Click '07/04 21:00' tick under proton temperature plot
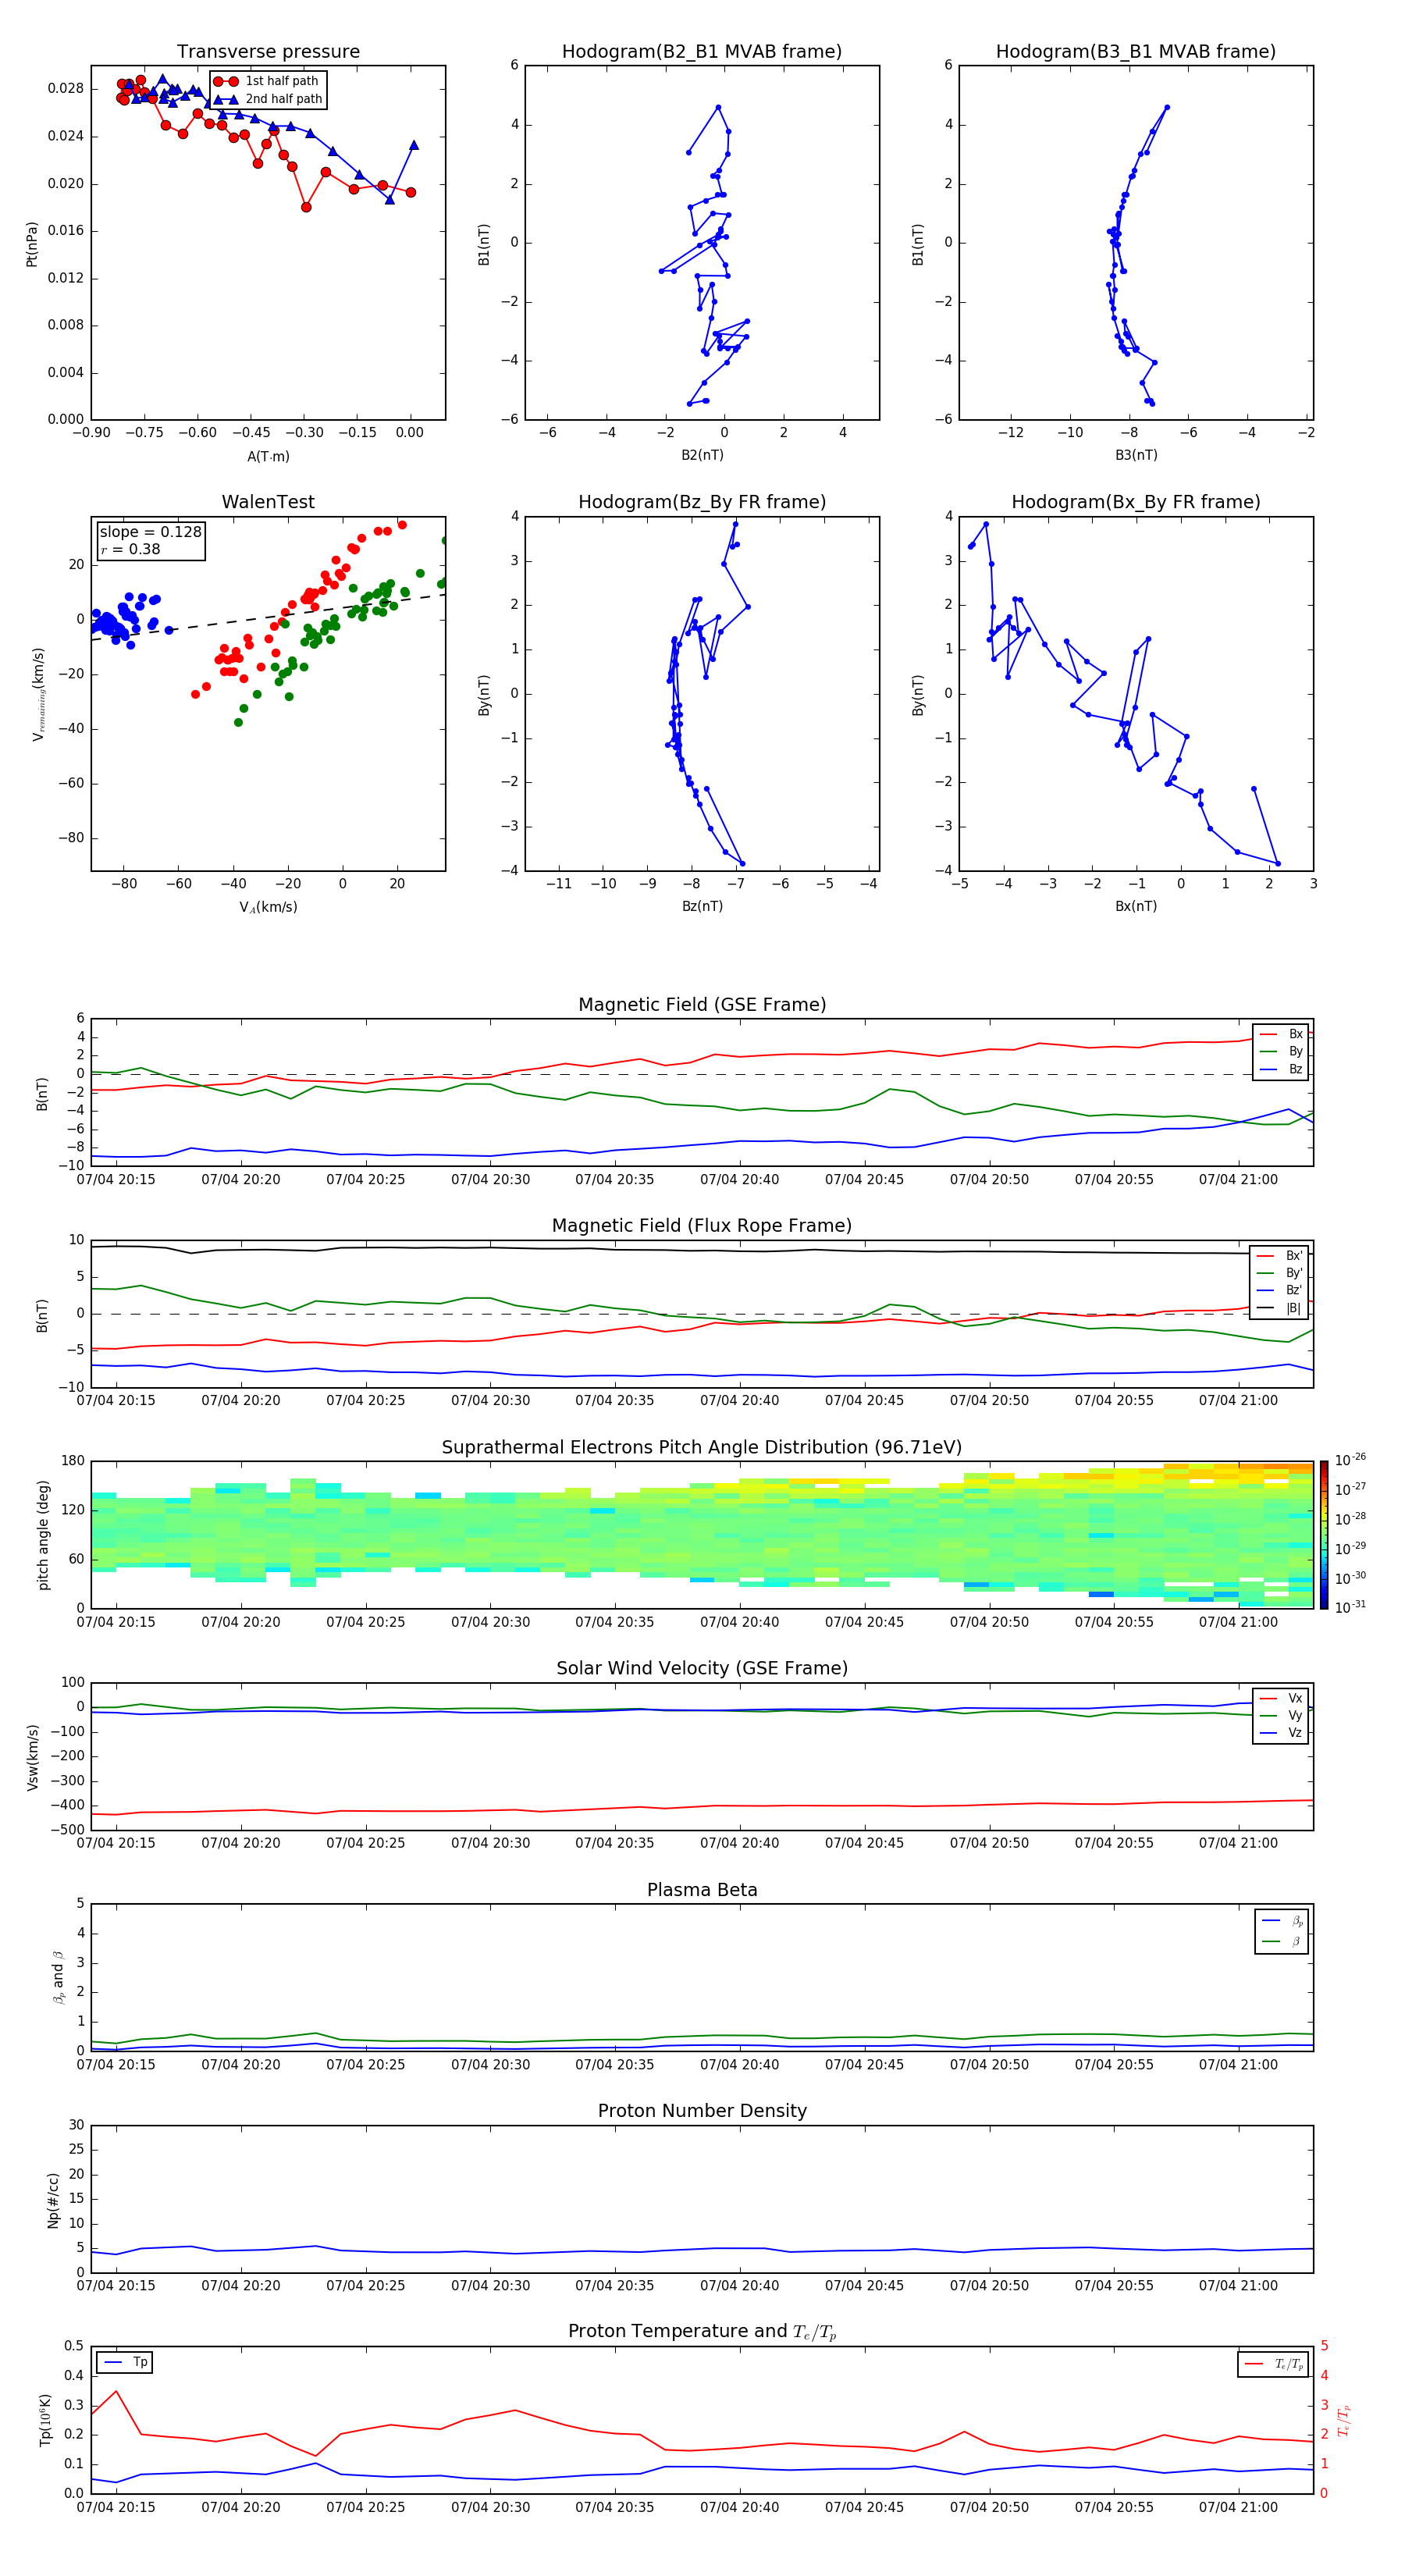 click(x=1238, y=2507)
